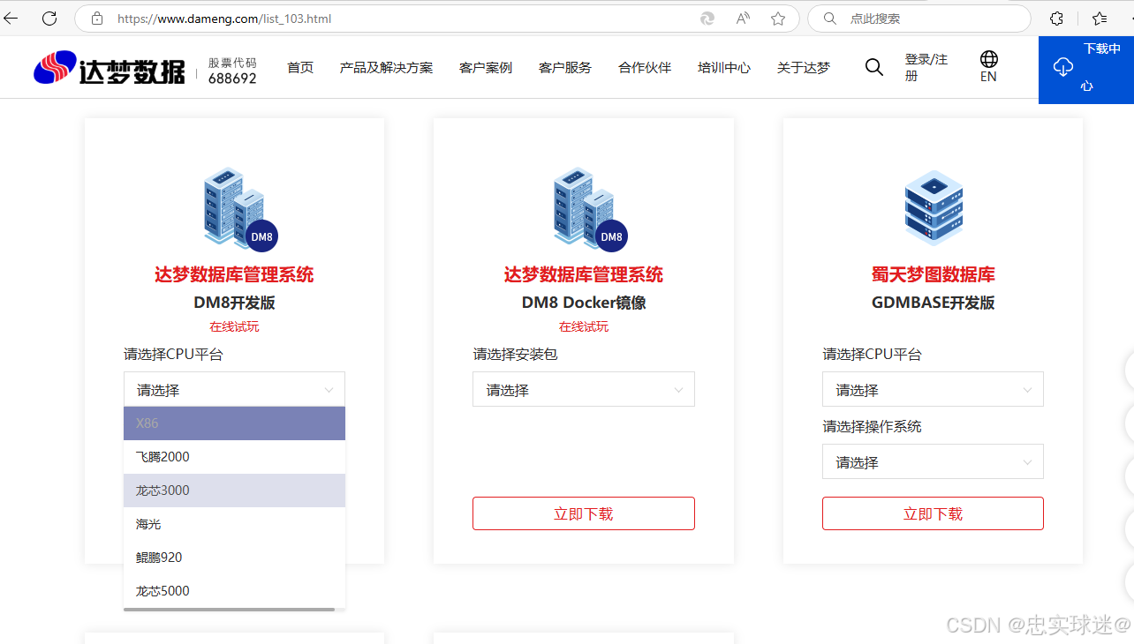The image size is (1134, 644).
Task: Open the 客户案例 menu
Action: [x=486, y=68]
